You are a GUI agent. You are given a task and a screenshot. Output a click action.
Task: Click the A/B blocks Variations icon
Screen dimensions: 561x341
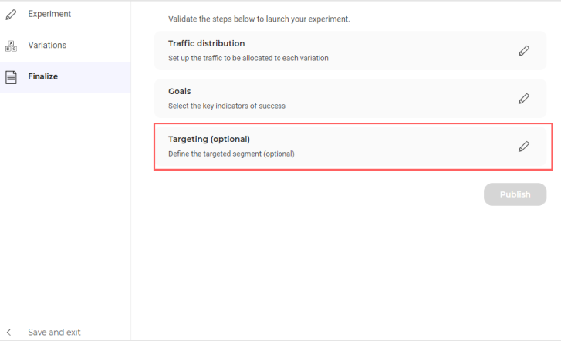coord(11,46)
